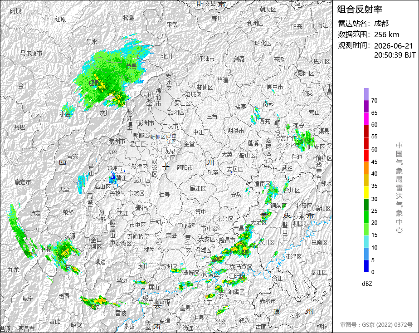Viewport: 419px width, 333px height.
Task: Click the '马尔康市' map label
Action: pyautogui.click(x=31, y=53)
